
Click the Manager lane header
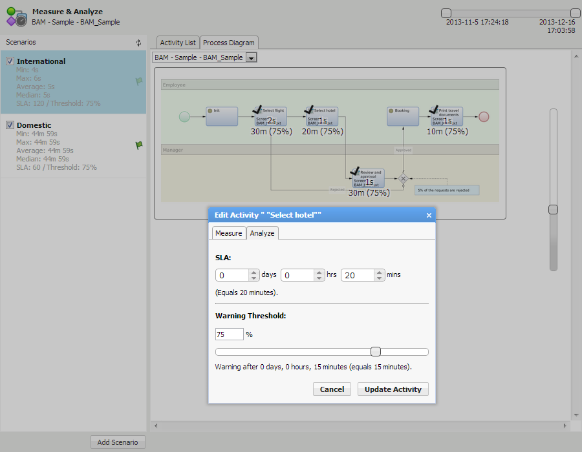tap(330, 150)
